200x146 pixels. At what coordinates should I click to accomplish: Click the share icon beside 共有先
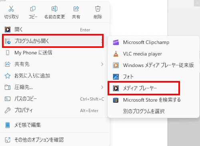(8, 64)
